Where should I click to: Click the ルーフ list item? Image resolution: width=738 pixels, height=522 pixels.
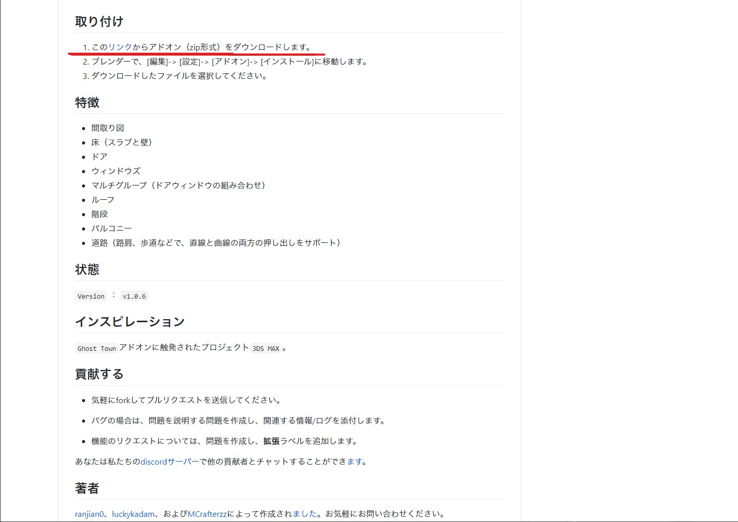pyautogui.click(x=103, y=200)
